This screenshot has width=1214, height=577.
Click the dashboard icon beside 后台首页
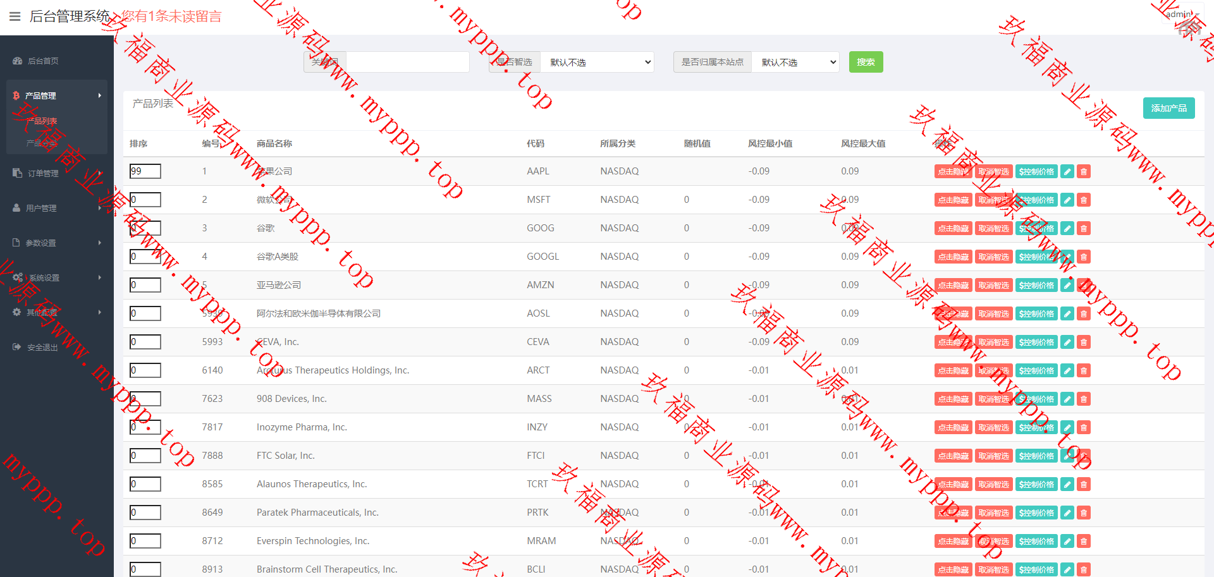point(18,61)
